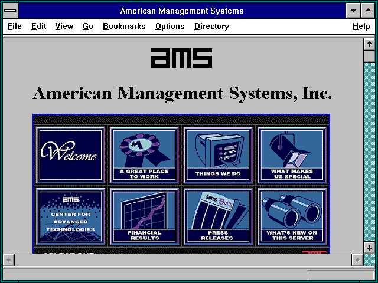Open the window control menu box
The height and width of the screenshot is (283, 378).
point(11,11)
